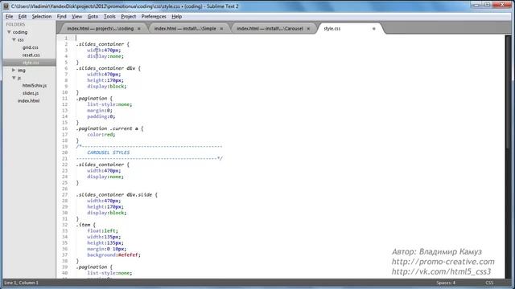
Task: Open the Preferences menu
Action: point(154,16)
